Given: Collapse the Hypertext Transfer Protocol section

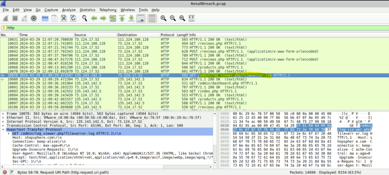Looking at the screenshot, I should pos(3,129).
